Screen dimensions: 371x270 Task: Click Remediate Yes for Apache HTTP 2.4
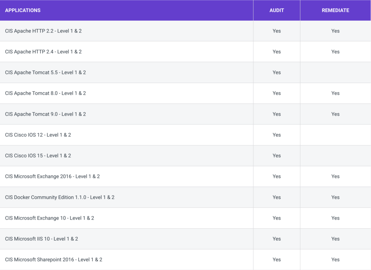(x=335, y=52)
